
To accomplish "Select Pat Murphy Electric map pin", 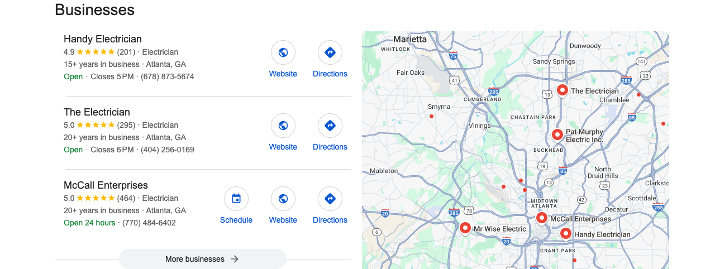I will [557, 135].
